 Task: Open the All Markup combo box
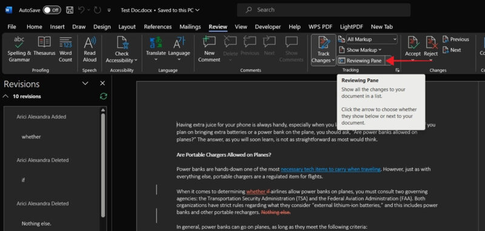(x=372, y=39)
